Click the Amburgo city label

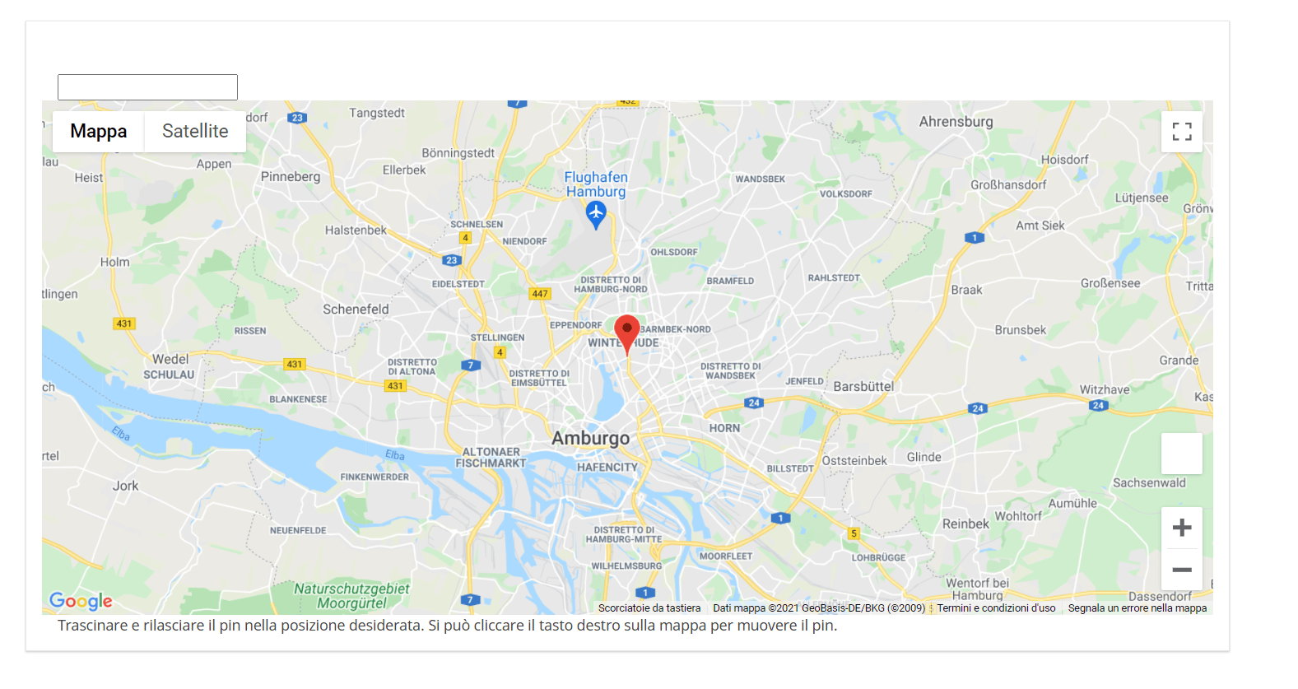tap(590, 438)
